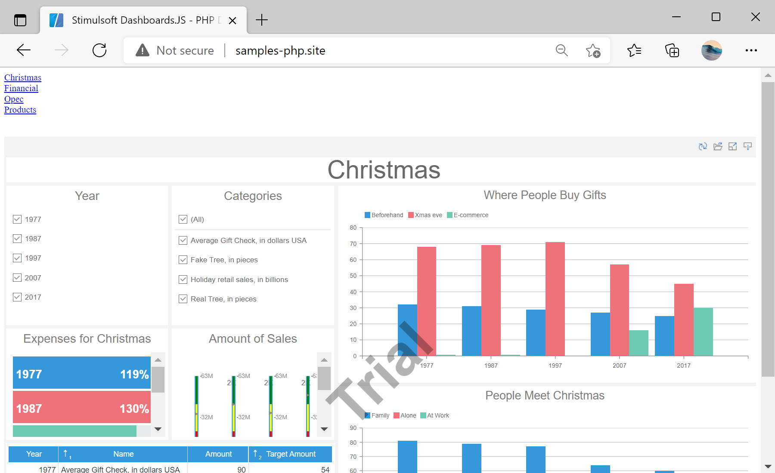The width and height of the screenshot is (775, 473).
Task: Toggle the Fake Tree, in pieces checkbox
Action: point(183,260)
